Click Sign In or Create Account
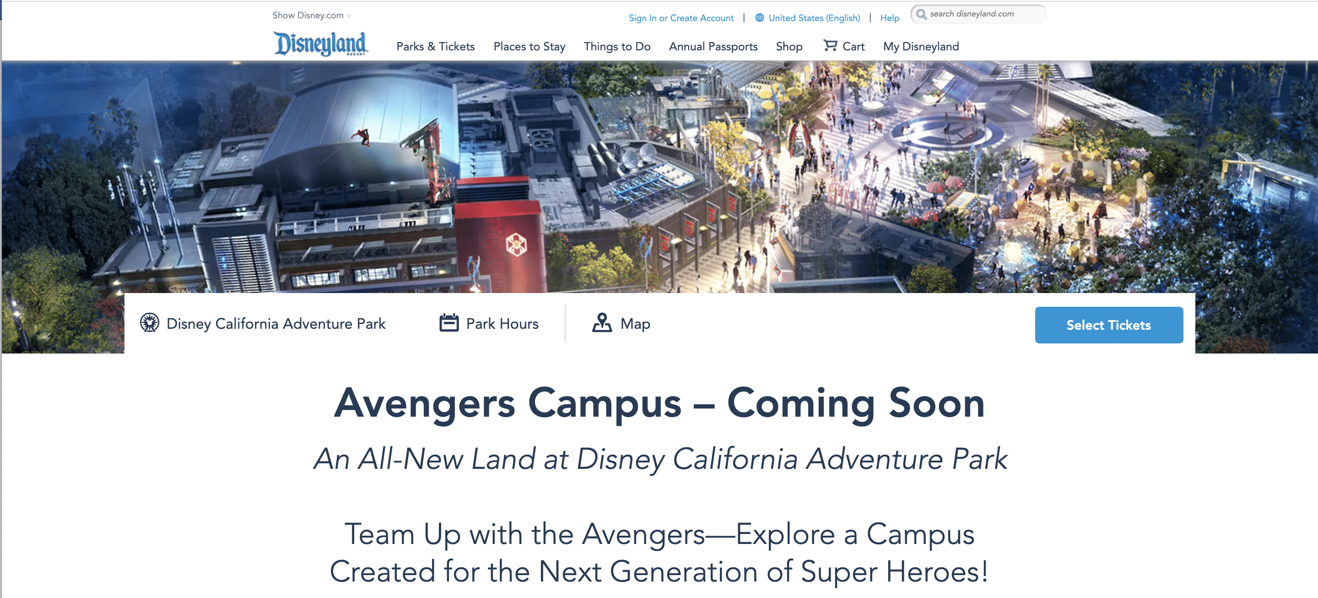This screenshot has width=1318, height=598. tap(681, 18)
